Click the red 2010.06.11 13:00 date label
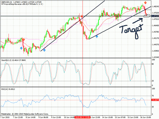This screenshot has width=159, height=119. click(x=82, y=117)
